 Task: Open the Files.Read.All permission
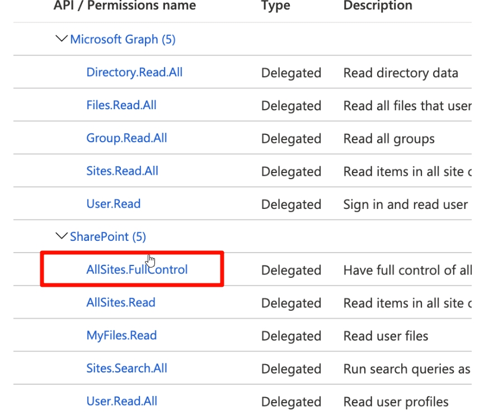pyautogui.click(x=121, y=105)
